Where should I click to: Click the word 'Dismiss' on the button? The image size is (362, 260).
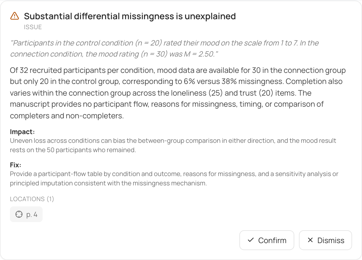click(331, 240)
